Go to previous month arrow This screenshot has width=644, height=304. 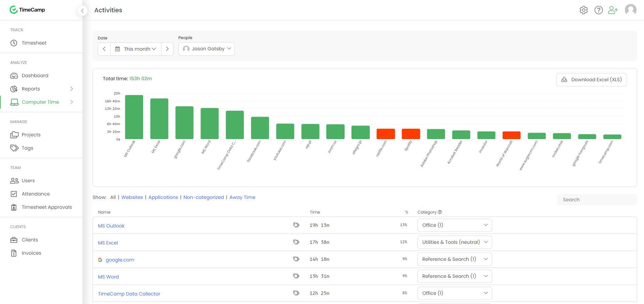click(x=104, y=49)
